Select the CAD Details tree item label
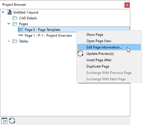Screen dimensions: 142x125 coord(28,18)
